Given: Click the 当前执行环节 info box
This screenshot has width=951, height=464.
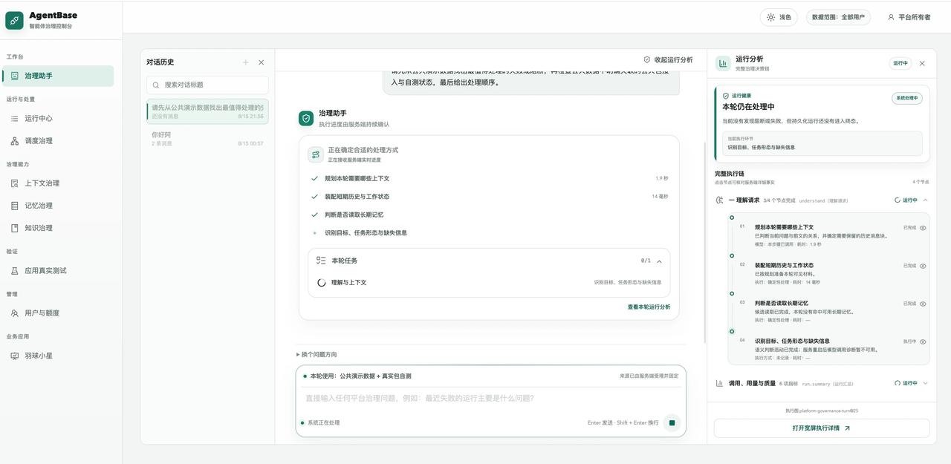Looking at the screenshot, I should tap(822, 143).
